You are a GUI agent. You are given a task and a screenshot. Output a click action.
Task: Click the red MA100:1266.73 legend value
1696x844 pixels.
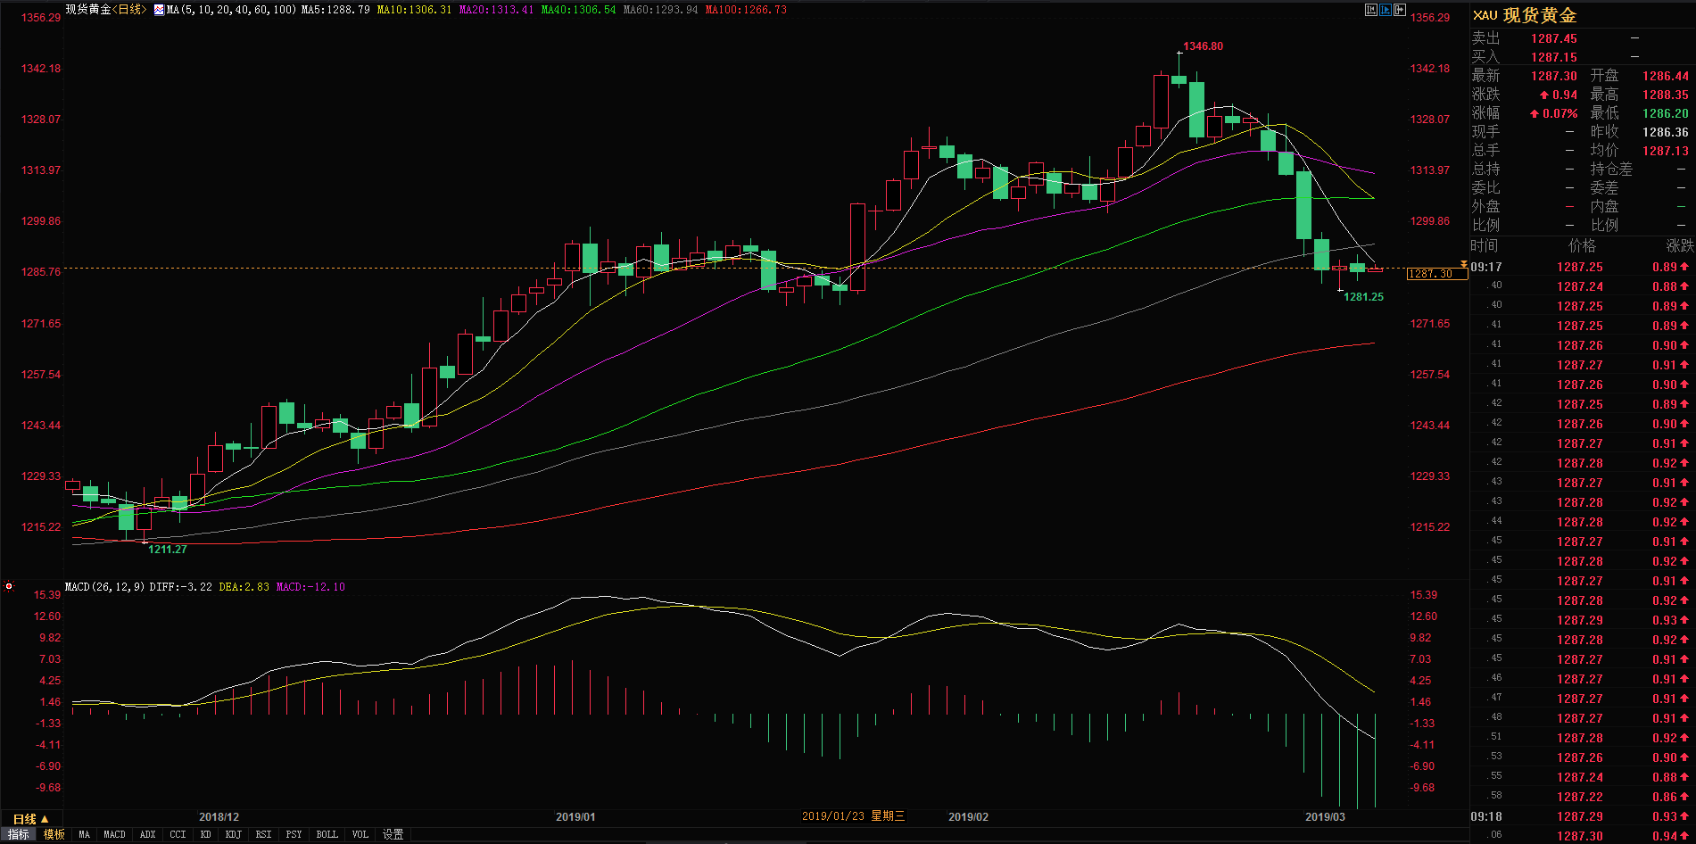747,10
